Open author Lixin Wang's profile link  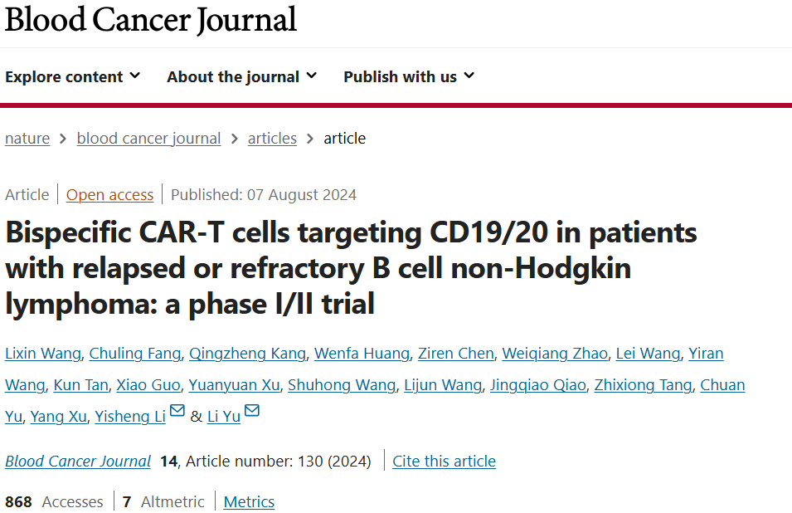(43, 354)
